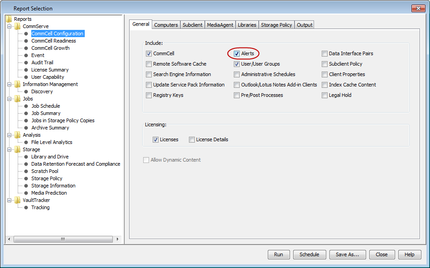430x268 pixels.
Task: Click the bullet icon beside Discovery
Action: [26, 91]
